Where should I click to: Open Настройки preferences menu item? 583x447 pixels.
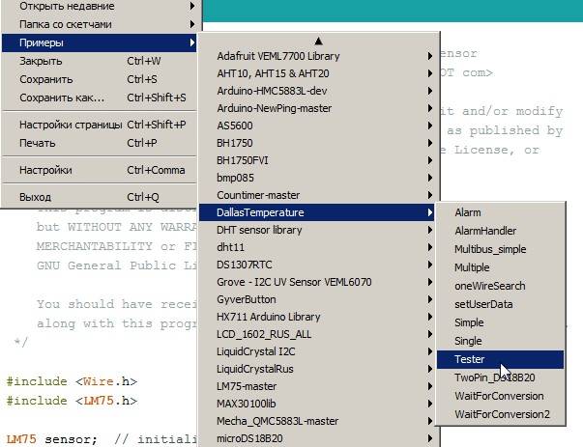[45, 170]
